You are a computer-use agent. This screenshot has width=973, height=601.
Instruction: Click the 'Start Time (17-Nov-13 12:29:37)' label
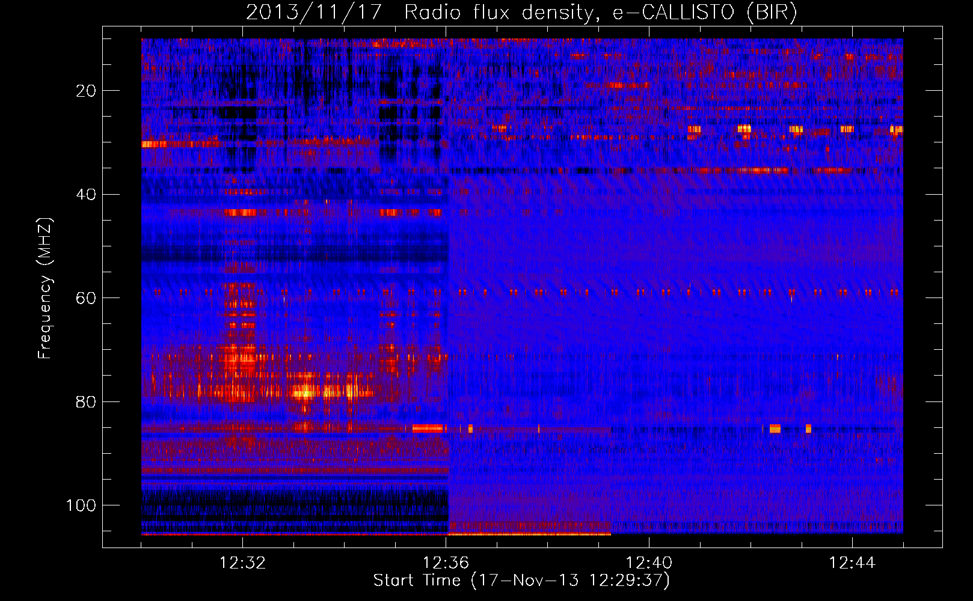coord(521,581)
